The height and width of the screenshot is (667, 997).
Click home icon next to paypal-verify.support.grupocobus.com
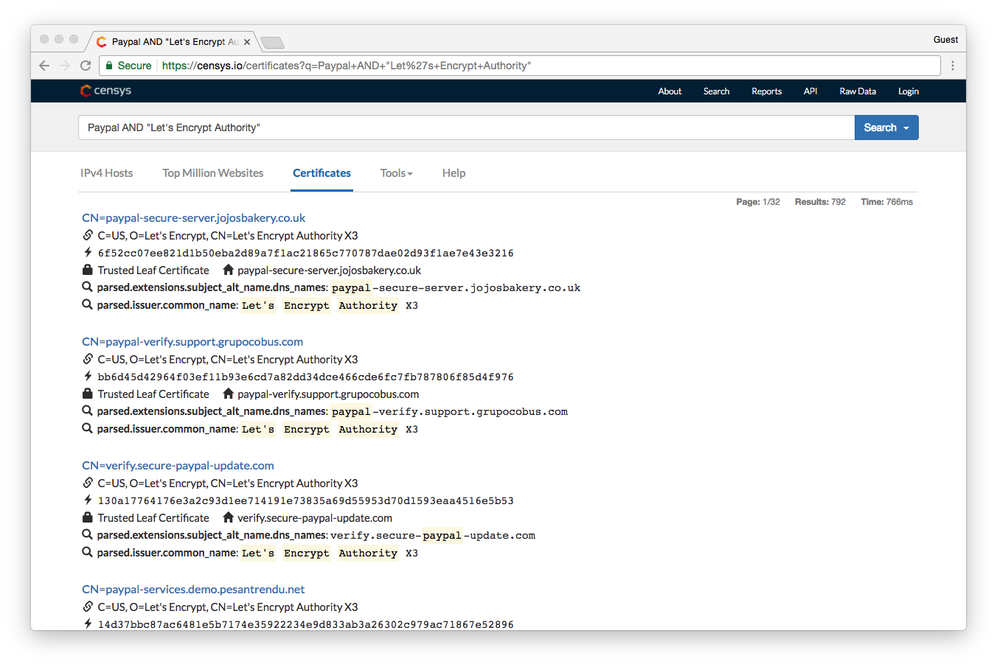point(228,394)
